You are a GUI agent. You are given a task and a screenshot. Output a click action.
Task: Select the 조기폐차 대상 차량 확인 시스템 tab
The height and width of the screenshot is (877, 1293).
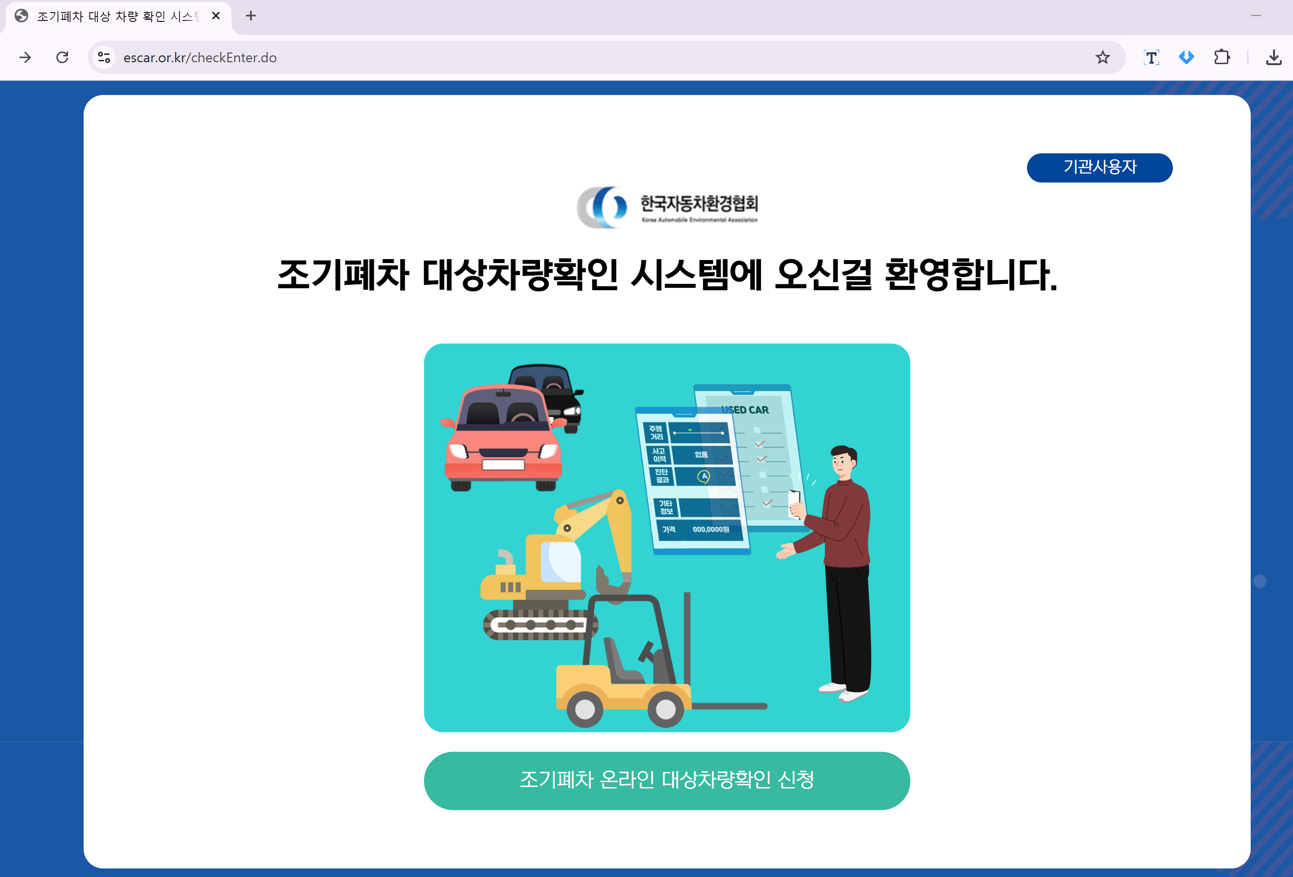[x=114, y=16]
